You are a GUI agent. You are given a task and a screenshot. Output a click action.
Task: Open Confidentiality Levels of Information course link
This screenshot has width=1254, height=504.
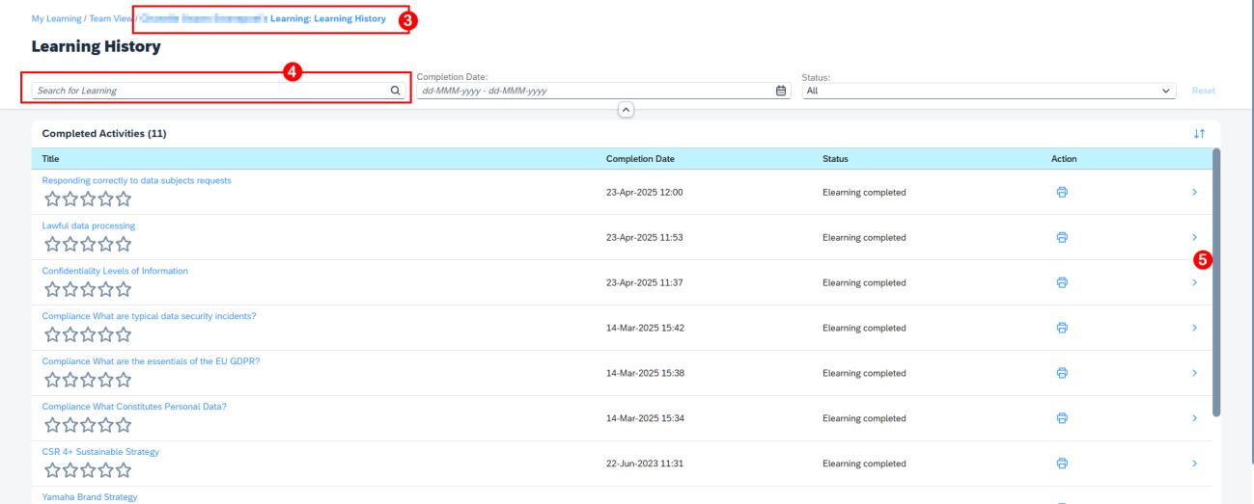[115, 271]
